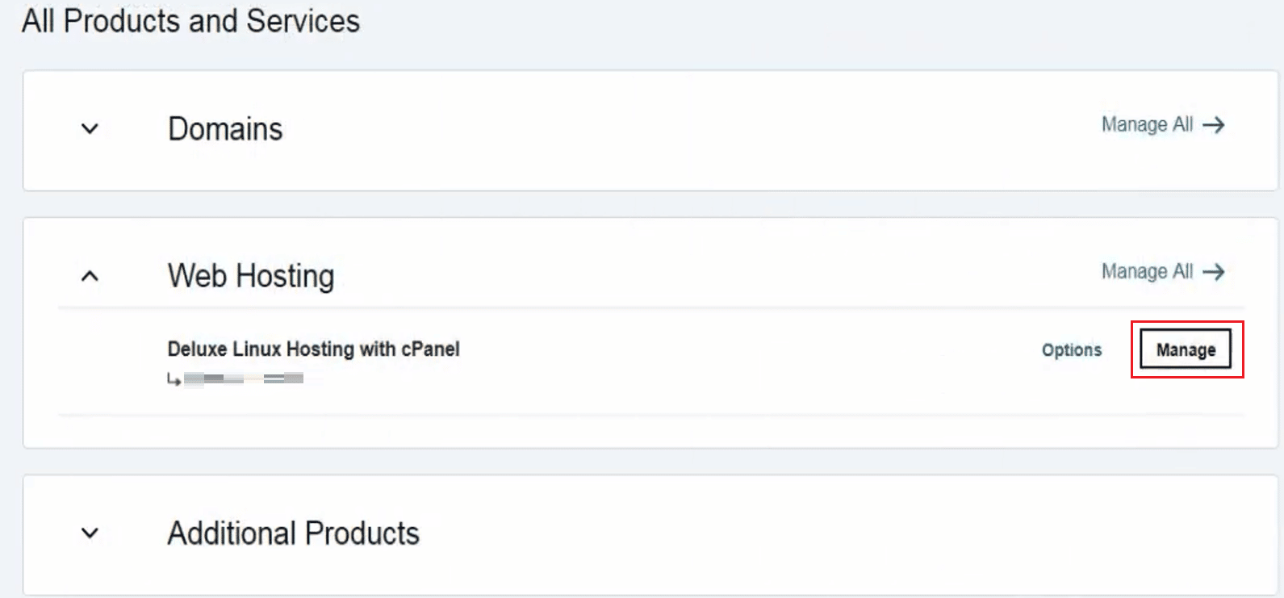
Task: Click the All Products and Services heading
Action: pyautogui.click(x=190, y=21)
